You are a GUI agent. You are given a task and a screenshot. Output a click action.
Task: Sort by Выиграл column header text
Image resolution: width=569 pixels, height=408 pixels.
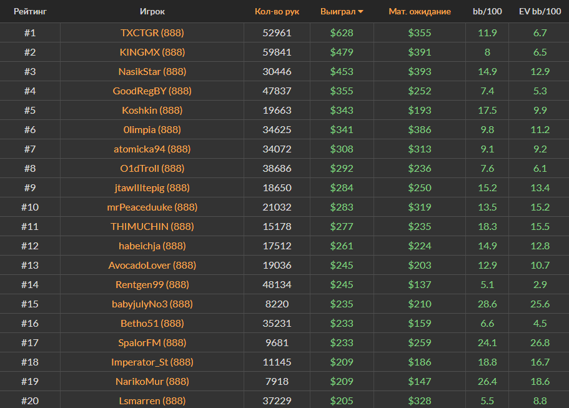[x=337, y=11]
